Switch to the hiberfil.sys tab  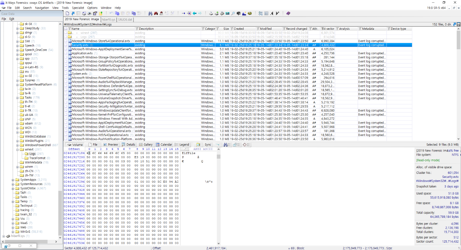[108, 19]
